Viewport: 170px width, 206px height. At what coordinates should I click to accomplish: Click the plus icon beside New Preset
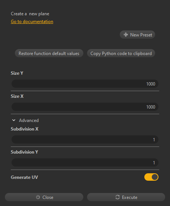pos(126,35)
